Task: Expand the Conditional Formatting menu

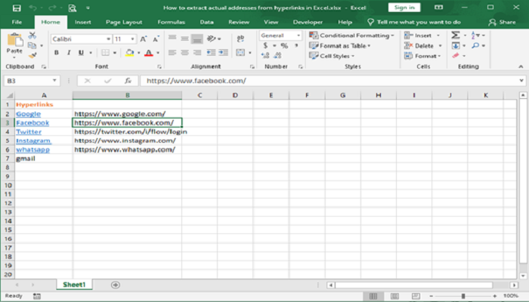Action: pyautogui.click(x=351, y=35)
